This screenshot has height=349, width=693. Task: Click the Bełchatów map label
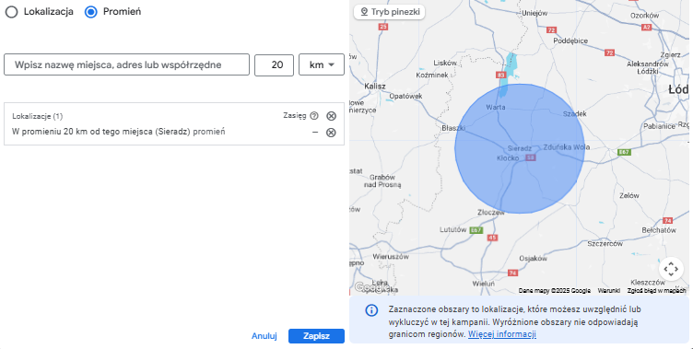[x=659, y=230]
